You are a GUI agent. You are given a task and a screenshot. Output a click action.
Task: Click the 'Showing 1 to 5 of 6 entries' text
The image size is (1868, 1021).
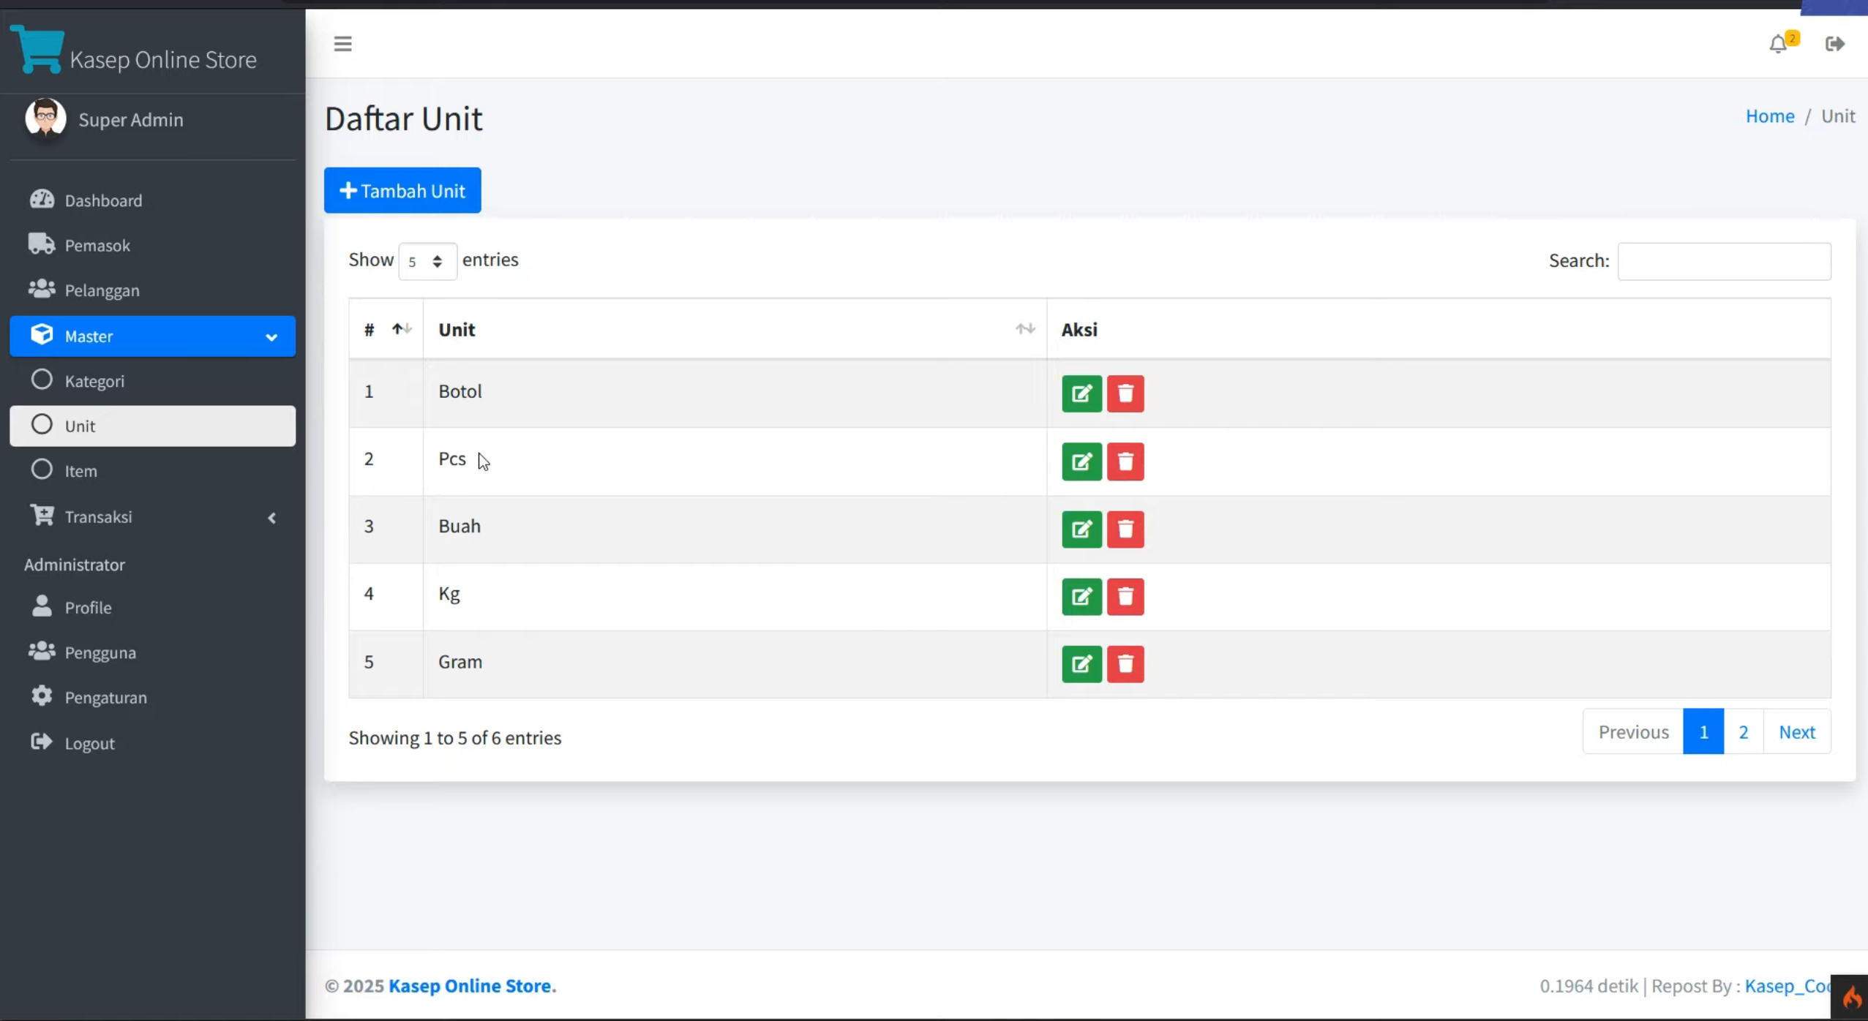[x=455, y=737]
